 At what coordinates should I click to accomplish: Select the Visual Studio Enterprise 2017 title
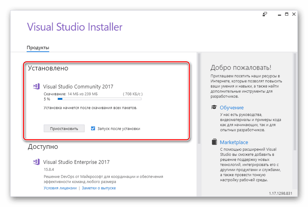76,162
